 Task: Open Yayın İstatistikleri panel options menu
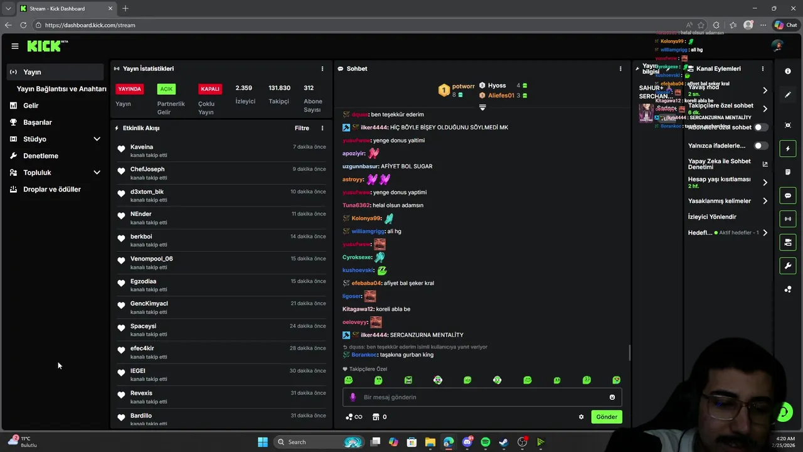322,68
